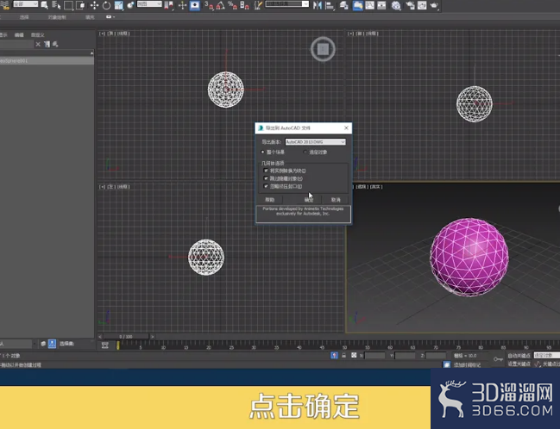The image size is (560, 429).
Task: Click the help button in export dialog
Action: tap(269, 200)
